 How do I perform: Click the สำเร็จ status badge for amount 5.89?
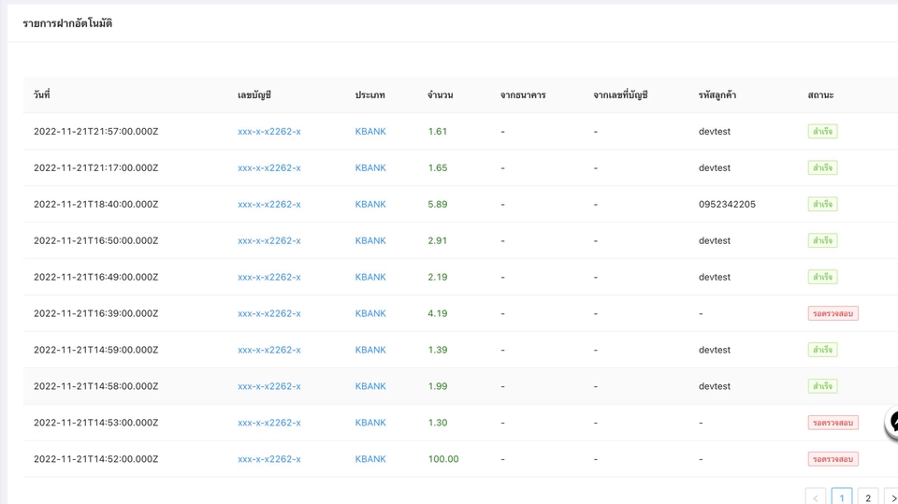pyautogui.click(x=822, y=204)
